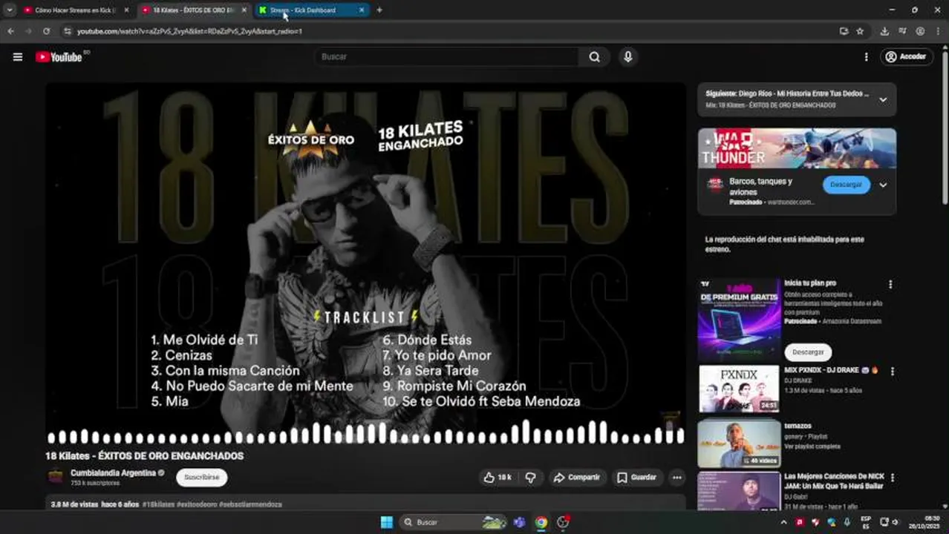
Task: Open Google Chrome taskbar icon
Action: click(x=541, y=522)
